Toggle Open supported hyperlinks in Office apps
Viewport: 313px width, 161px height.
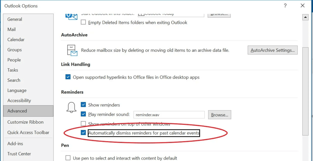point(68,77)
